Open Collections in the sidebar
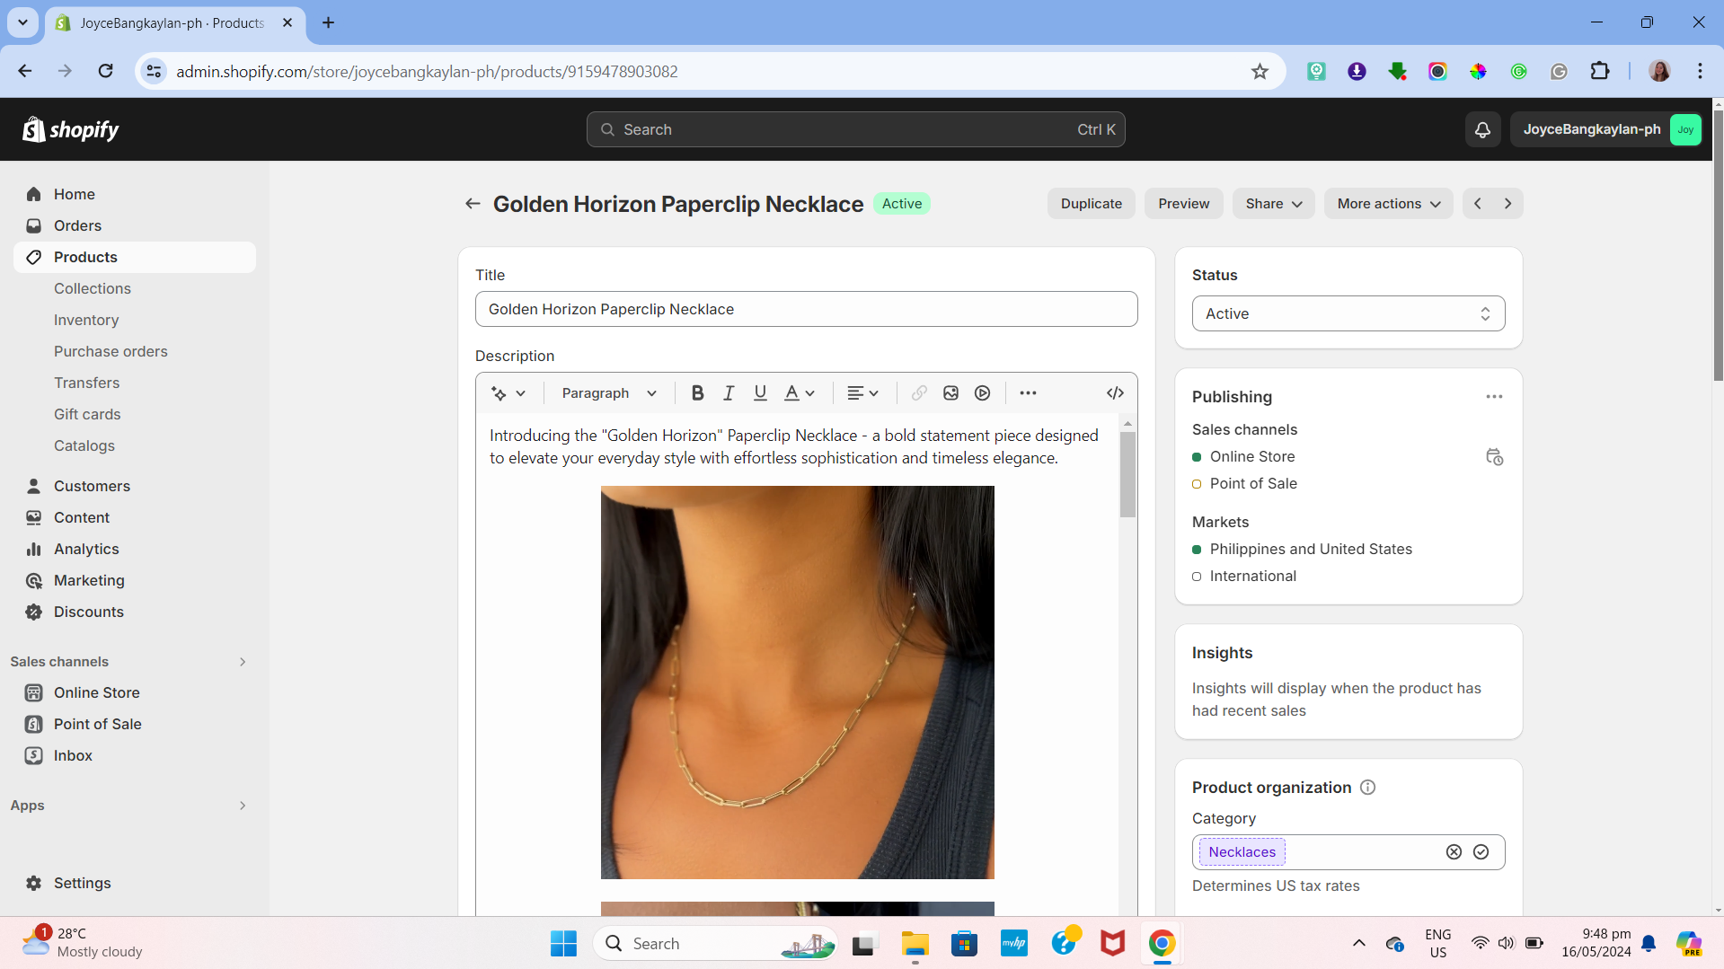This screenshot has height=969, width=1724. [x=93, y=288]
